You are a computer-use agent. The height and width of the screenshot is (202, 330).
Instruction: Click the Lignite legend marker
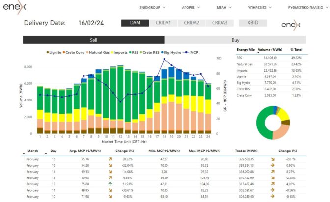coord(48,52)
